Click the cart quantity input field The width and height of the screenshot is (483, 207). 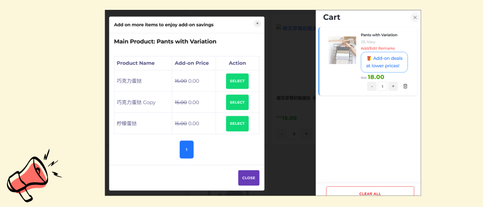click(x=382, y=86)
